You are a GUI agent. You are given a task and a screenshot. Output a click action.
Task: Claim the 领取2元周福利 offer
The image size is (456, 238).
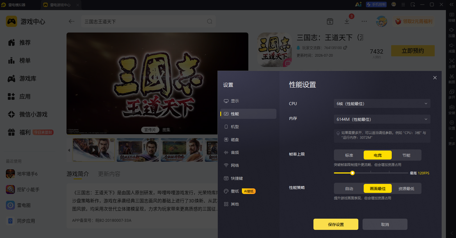pos(414,21)
